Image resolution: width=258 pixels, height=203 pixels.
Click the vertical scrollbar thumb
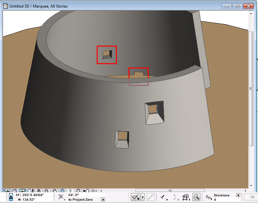tap(251, 89)
